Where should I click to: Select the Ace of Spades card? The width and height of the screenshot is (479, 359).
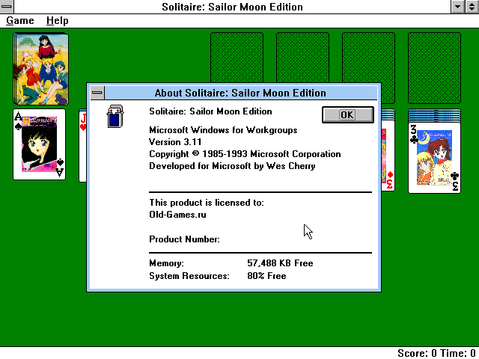point(39,144)
